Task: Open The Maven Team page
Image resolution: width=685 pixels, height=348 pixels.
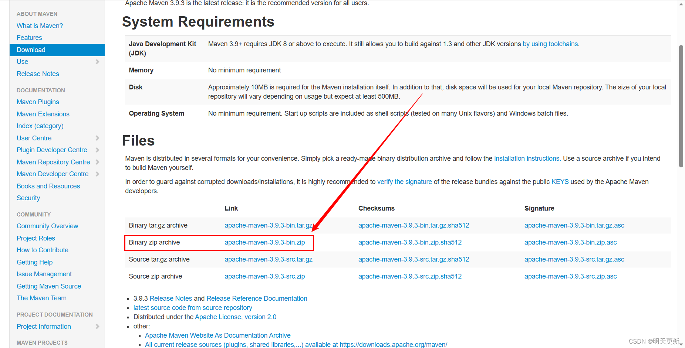Action: [x=41, y=298]
